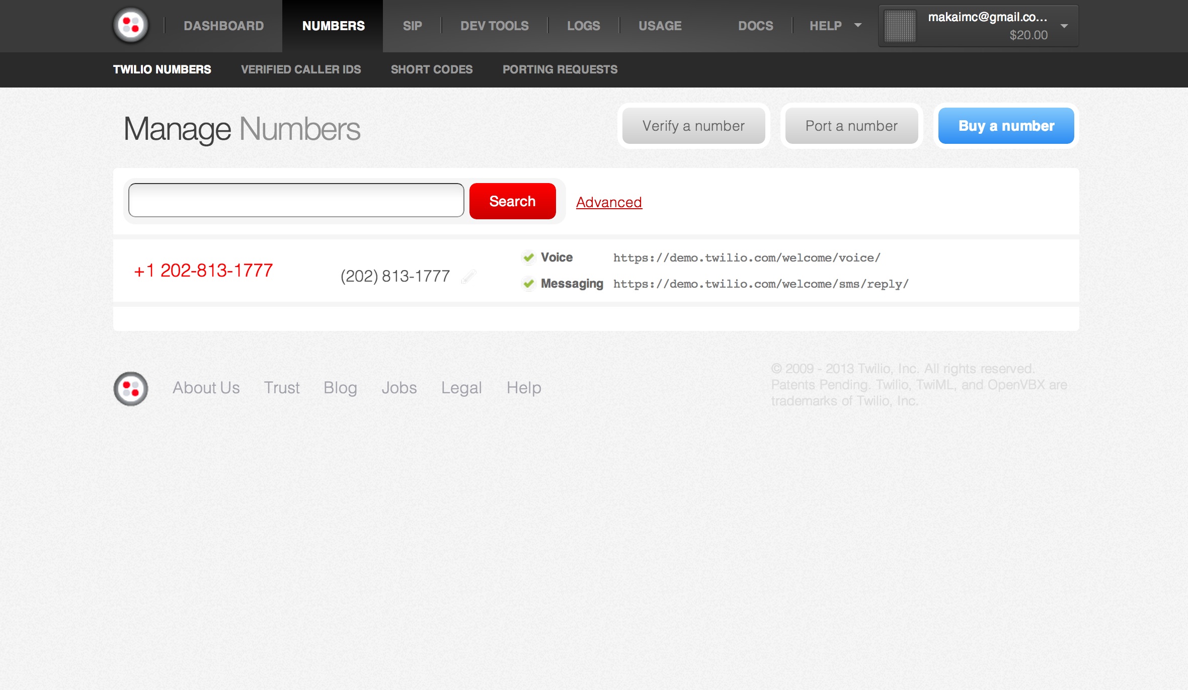The image size is (1188, 690).
Task: Open the account dropdown arrow
Action: point(1064,26)
